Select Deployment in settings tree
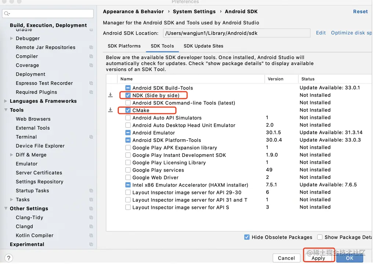Viewport: 373px width, 264px height. pyautogui.click(x=30, y=74)
